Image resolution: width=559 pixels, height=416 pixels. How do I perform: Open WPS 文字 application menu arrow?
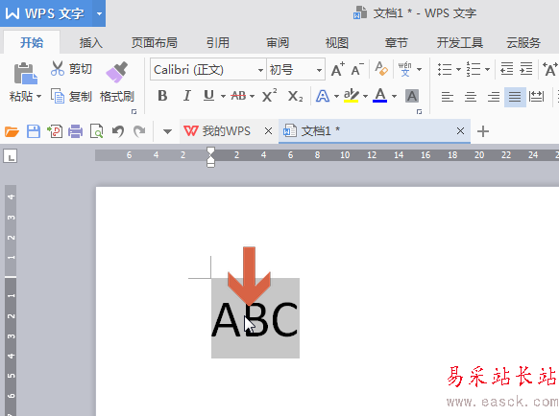(x=99, y=13)
